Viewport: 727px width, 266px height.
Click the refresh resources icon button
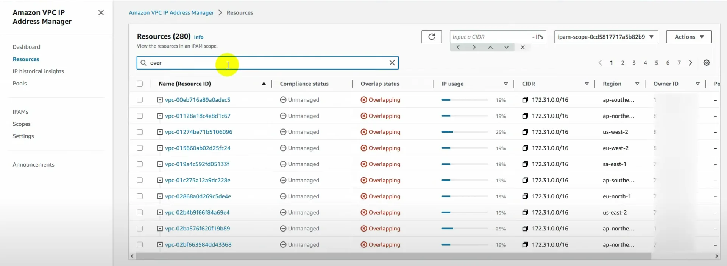(x=431, y=37)
